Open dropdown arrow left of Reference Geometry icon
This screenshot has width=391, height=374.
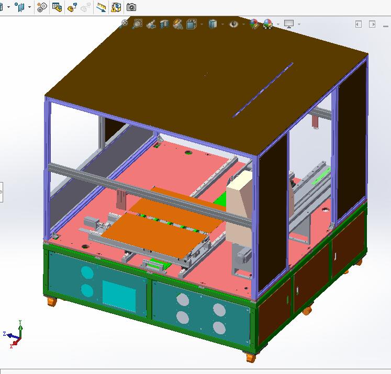(8, 7)
